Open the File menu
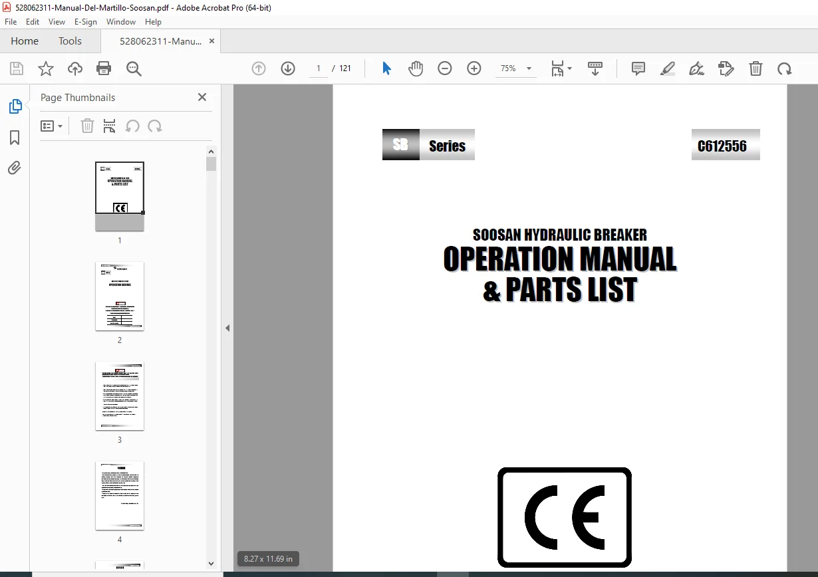 [11, 22]
